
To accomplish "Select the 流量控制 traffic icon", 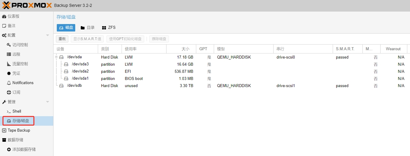I will click(9, 64).
